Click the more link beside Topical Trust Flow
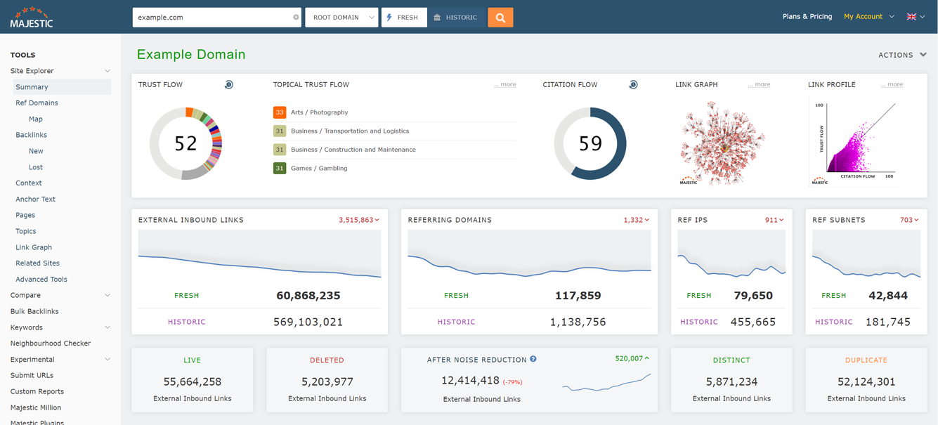This screenshot has height=425, width=938. tap(504, 84)
